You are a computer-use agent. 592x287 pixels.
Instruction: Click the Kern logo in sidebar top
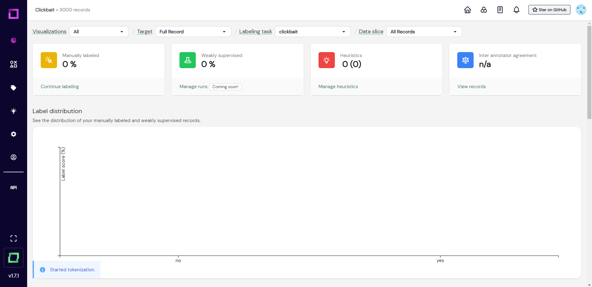click(x=14, y=14)
